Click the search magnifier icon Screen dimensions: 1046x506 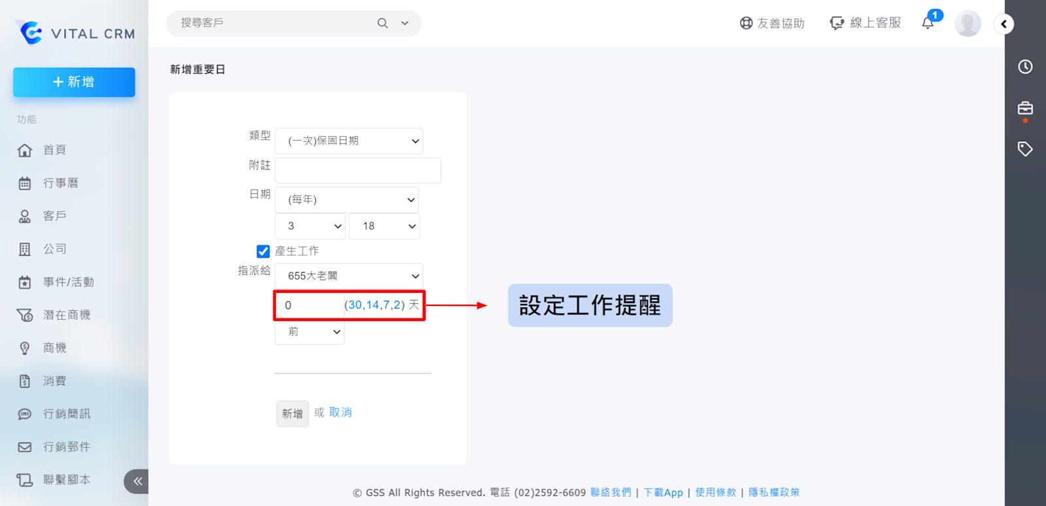click(382, 24)
